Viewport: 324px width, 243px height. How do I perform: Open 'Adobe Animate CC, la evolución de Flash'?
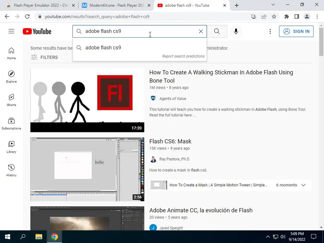click(201, 210)
